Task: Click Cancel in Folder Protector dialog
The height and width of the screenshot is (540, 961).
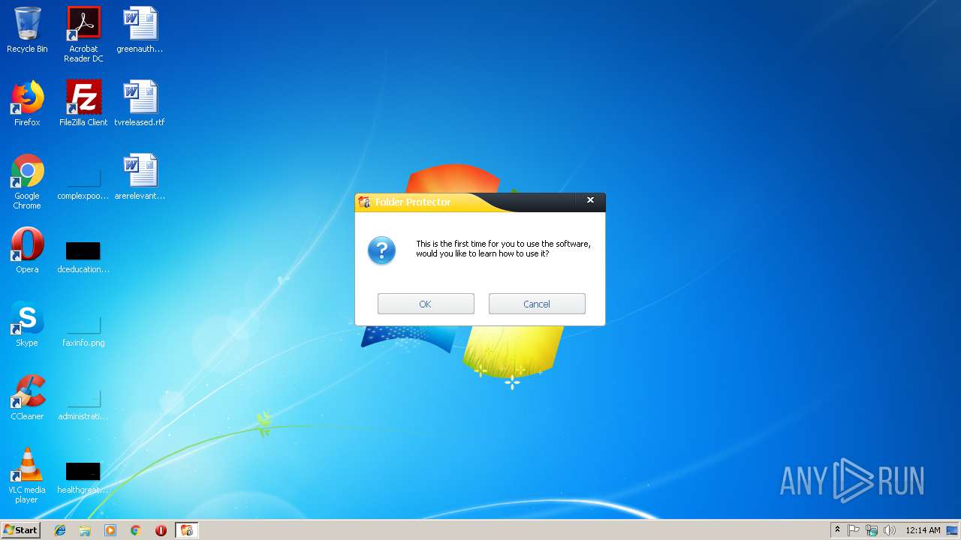Action: tap(537, 304)
